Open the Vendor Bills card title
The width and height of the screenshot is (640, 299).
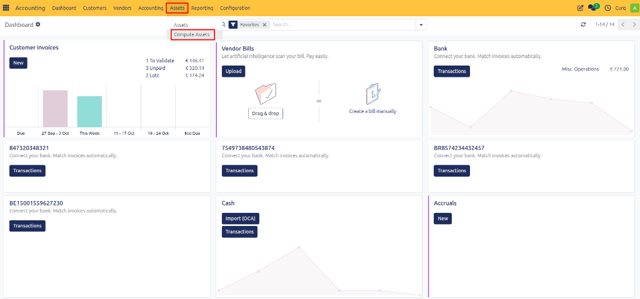point(238,49)
